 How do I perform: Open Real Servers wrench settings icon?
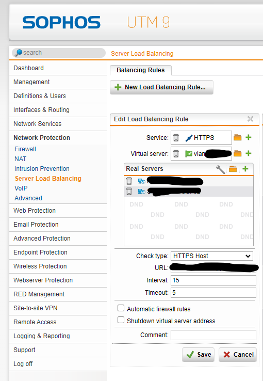pyautogui.click(x=220, y=169)
